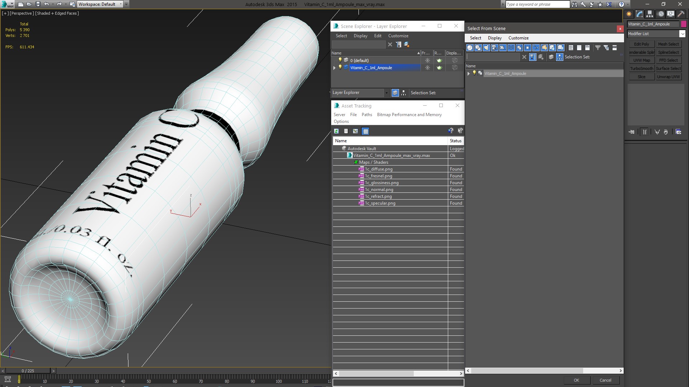The image size is (689, 387).
Task: Toggle renderable teapot for 0 (default) layer
Action: point(439,61)
